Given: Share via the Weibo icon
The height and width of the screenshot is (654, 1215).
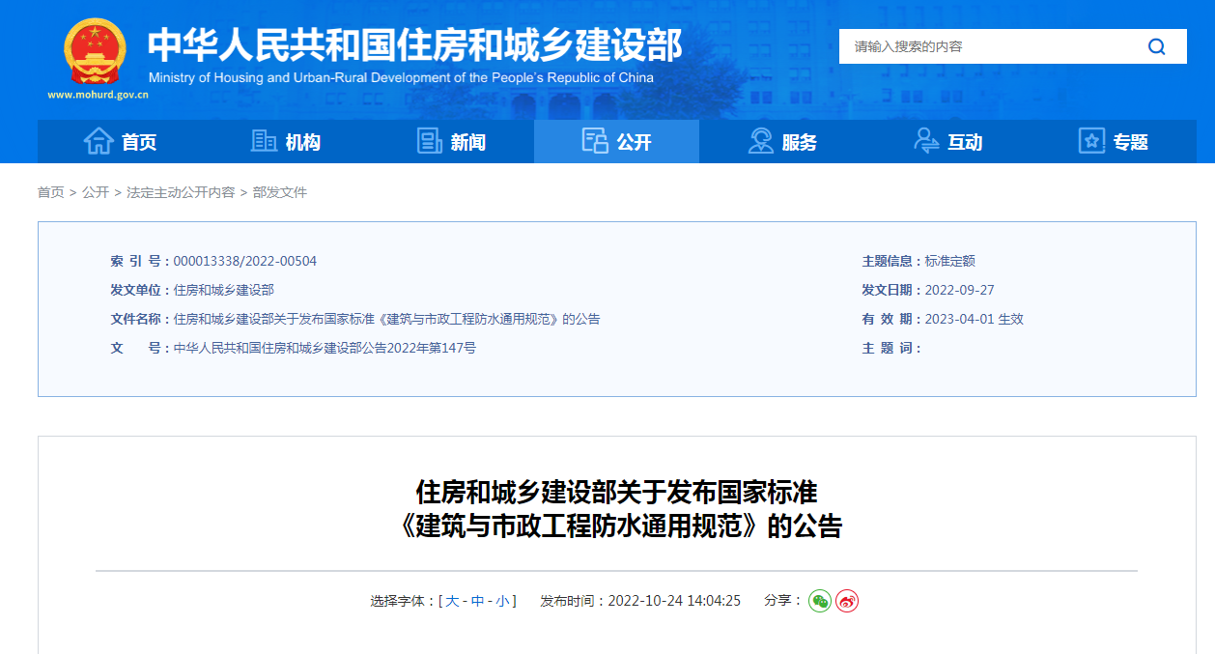Looking at the screenshot, I should tap(847, 601).
